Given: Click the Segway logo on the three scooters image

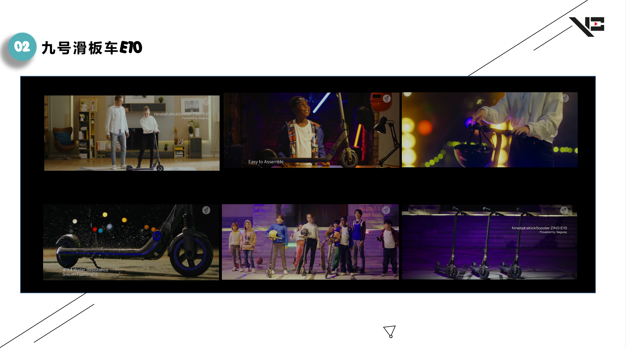Looking at the screenshot, I should click(x=564, y=211).
